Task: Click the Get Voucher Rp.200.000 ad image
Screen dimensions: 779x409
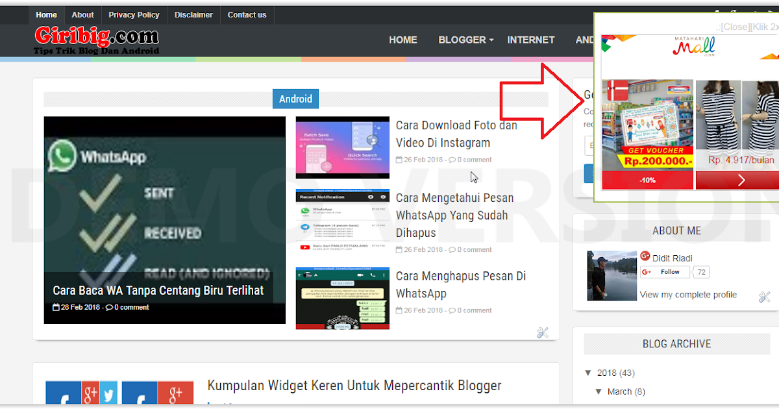Action: (648, 124)
